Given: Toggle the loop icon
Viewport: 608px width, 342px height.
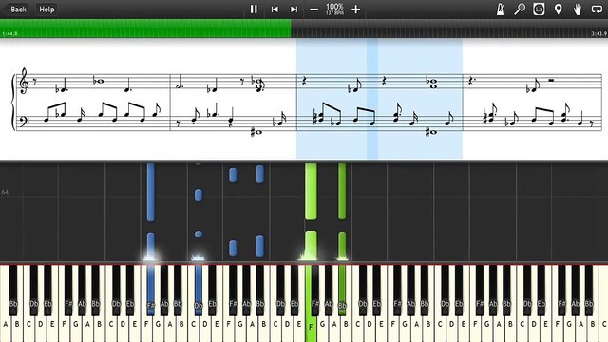Looking at the screenshot, I should pyautogui.click(x=597, y=9).
